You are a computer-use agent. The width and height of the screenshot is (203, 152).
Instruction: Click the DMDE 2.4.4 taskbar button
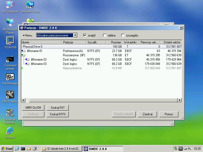click(x=103, y=149)
